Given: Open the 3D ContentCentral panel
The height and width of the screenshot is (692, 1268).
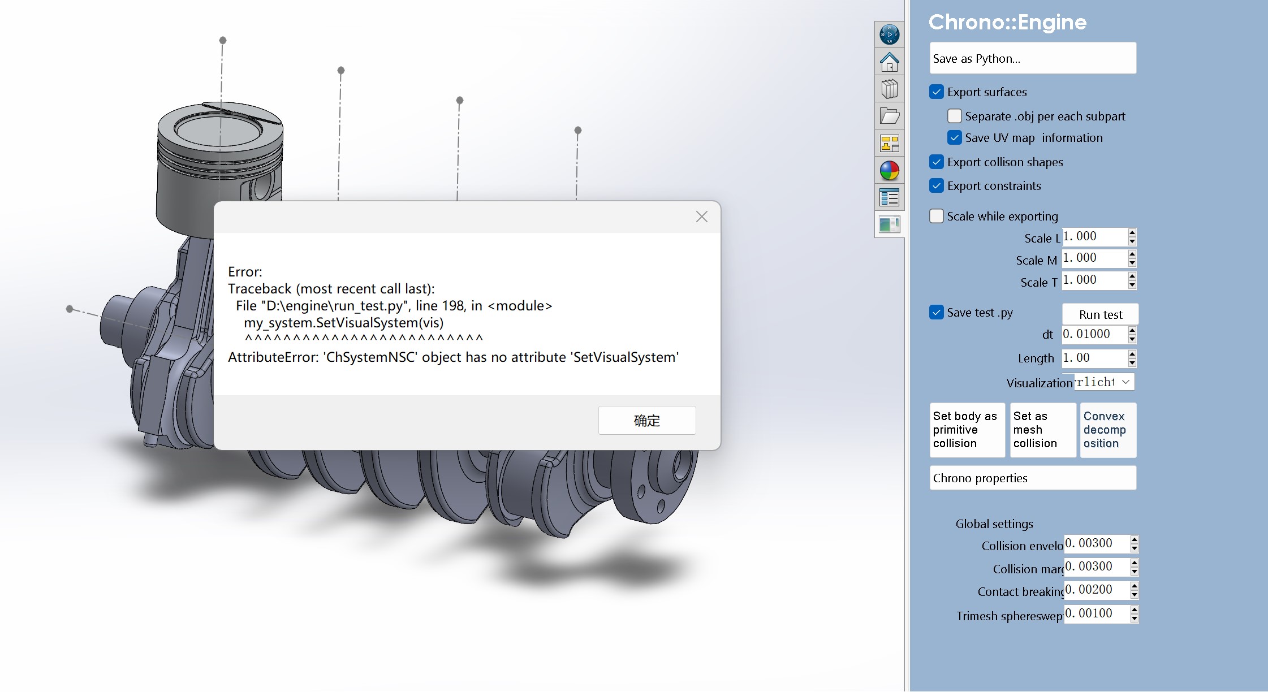Looking at the screenshot, I should [x=889, y=34].
